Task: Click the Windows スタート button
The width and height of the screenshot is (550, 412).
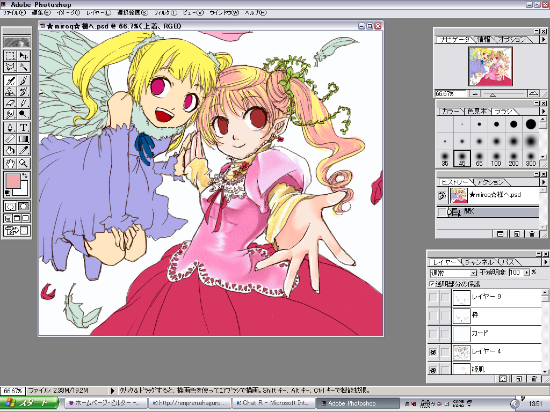Action: (x=30, y=403)
